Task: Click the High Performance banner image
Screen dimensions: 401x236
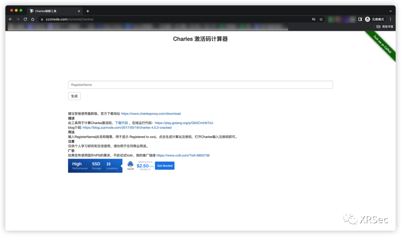Action: 95,166
